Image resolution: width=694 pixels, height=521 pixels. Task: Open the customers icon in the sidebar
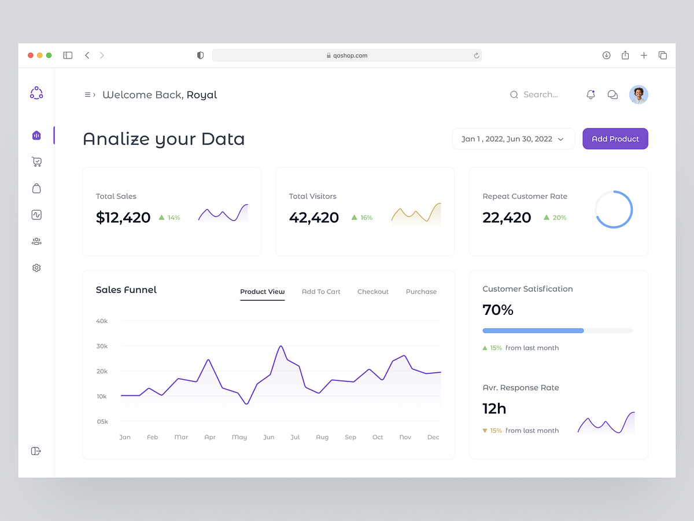pos(36,241)
